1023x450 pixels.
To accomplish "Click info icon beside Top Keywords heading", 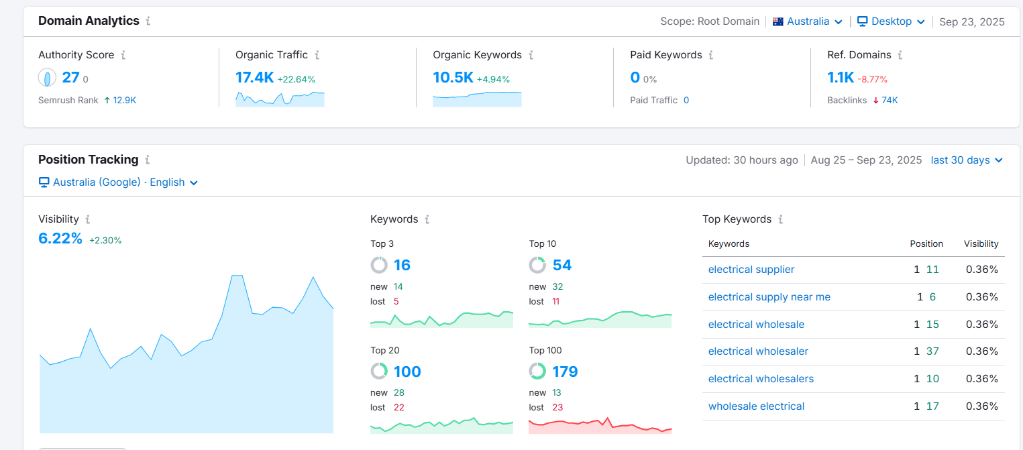I will [781, 219].
